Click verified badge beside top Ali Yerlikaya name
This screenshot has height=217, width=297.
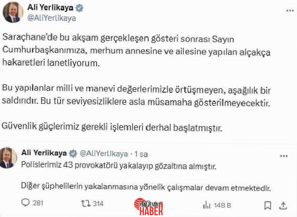79,8
